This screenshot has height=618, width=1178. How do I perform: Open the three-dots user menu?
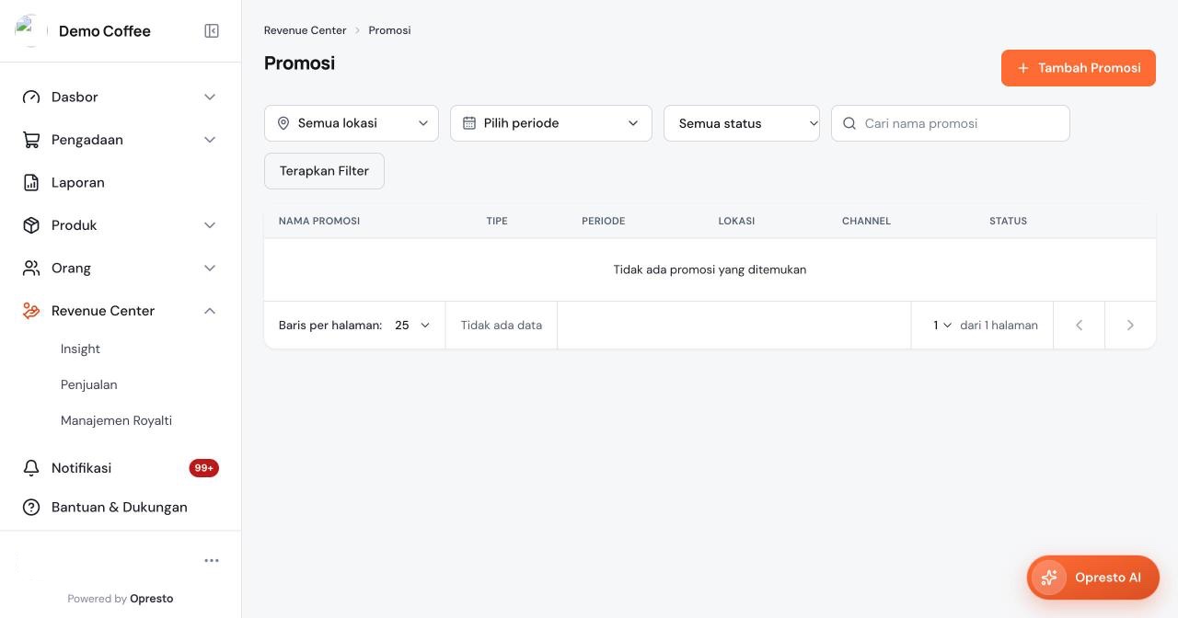[x=212, y=560]
